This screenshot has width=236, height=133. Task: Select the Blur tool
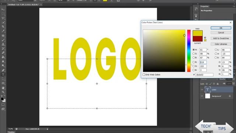(3, 61)
